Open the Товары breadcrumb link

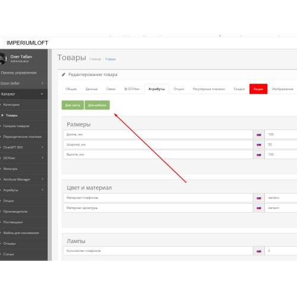(110, 59)
